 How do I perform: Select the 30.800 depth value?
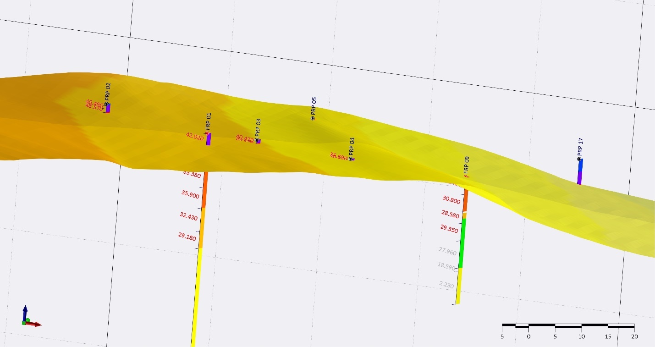[x=451, y=200]
